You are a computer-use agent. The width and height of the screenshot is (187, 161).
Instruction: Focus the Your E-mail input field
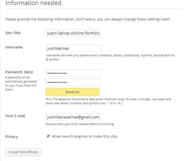click(x=73, y=117)
